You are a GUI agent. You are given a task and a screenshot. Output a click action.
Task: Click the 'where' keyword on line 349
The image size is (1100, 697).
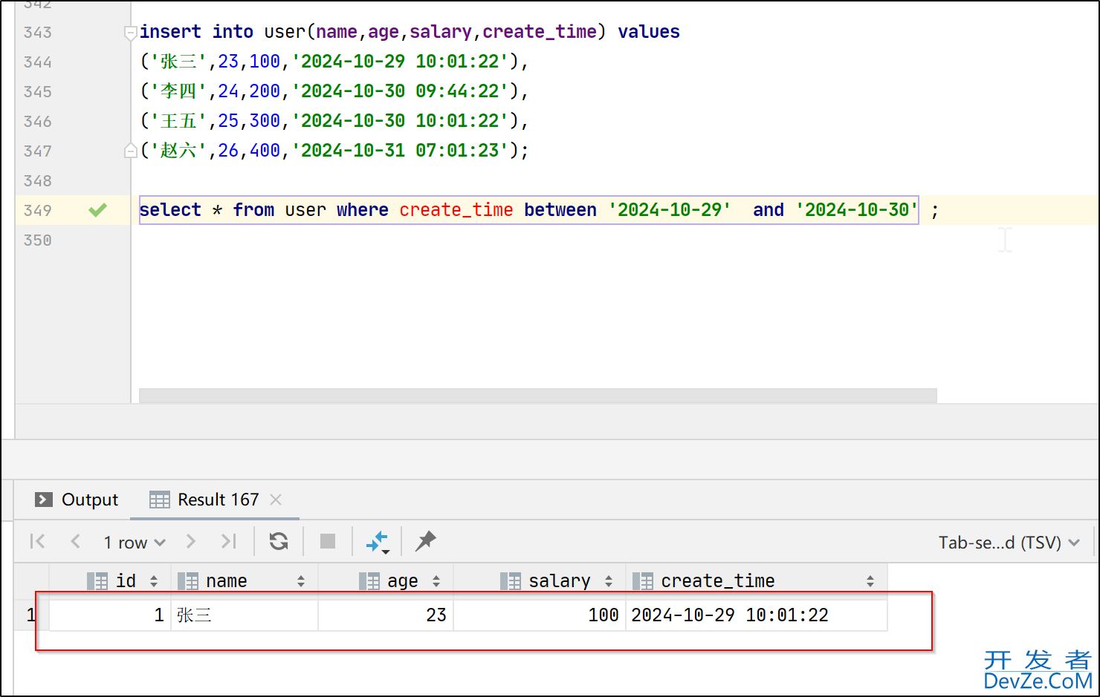click(362, 210)
